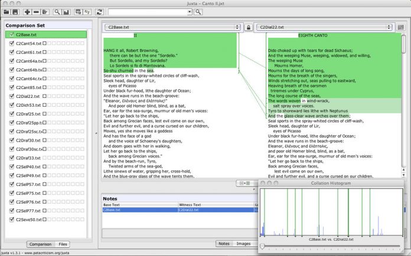Toggle the C2SelP77.txt checkbox
Screen dimensions: 411x256
coord(12,211)
